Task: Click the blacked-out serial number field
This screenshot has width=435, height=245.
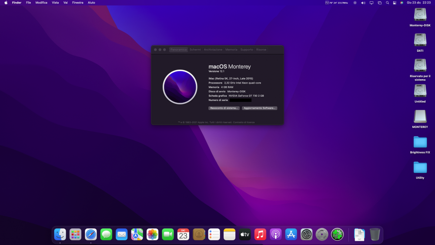Action: [x=241, y=100]
